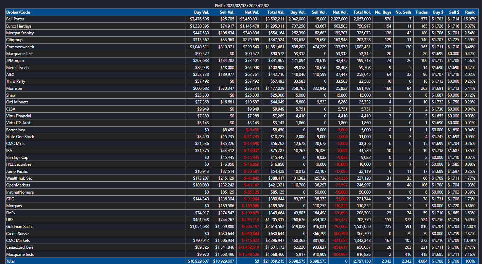This screenshot has width=482, height=264.
Task: Select the InstinetNomura broker name
Action: [x=20, y=192]
